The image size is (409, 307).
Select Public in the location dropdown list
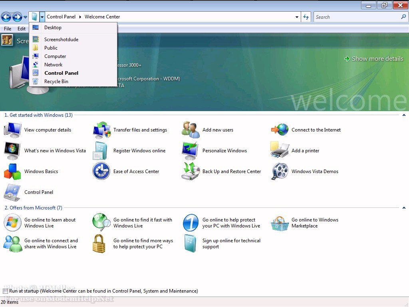(x=73, y=48)
